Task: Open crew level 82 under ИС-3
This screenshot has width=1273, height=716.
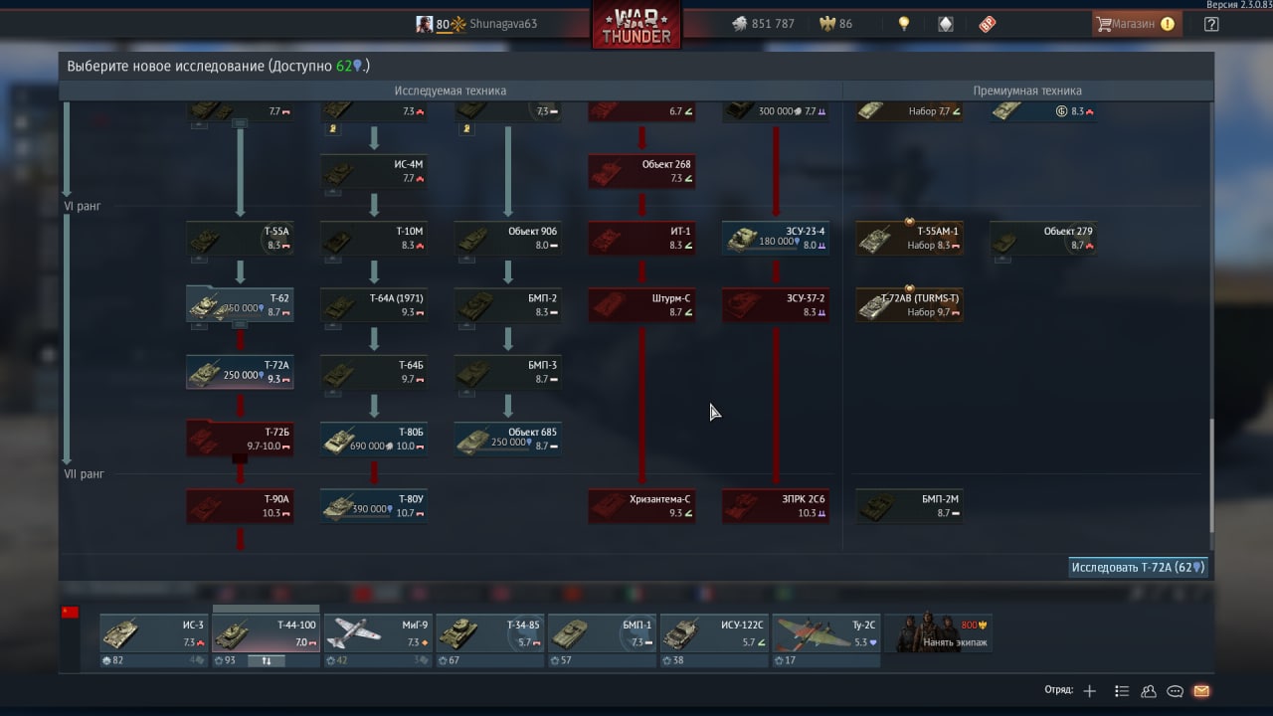Action: pos(113,660)
